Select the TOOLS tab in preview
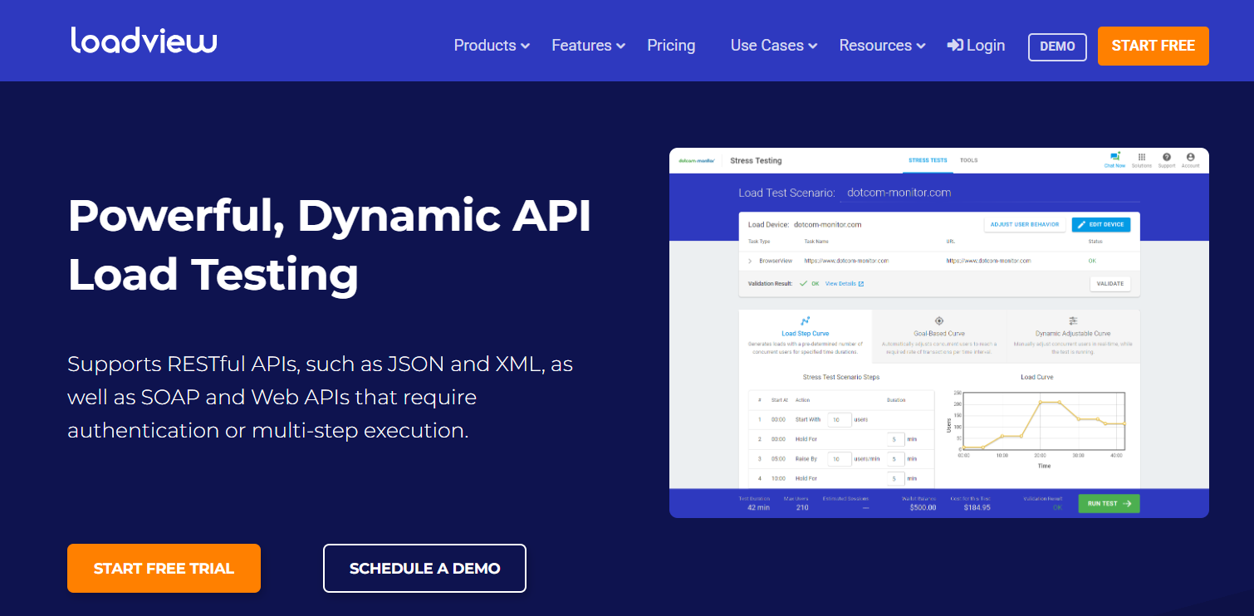This screenshot has width=1254, height=616. [x=968, y=160]
